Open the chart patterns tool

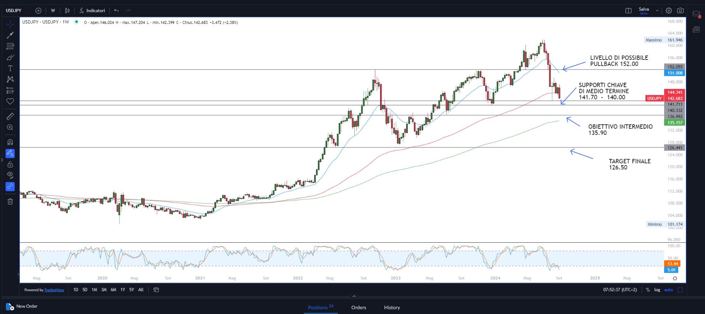pos(10,79)
